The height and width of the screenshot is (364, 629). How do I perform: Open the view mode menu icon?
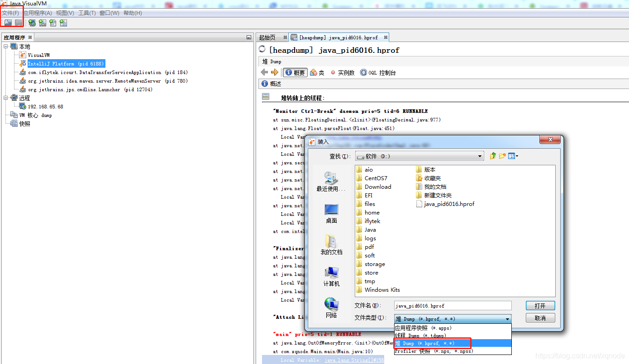click(x=513, y=156)
